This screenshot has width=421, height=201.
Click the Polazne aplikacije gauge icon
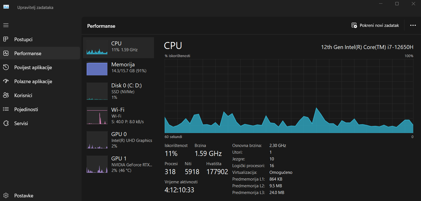[x=6, y=81]
